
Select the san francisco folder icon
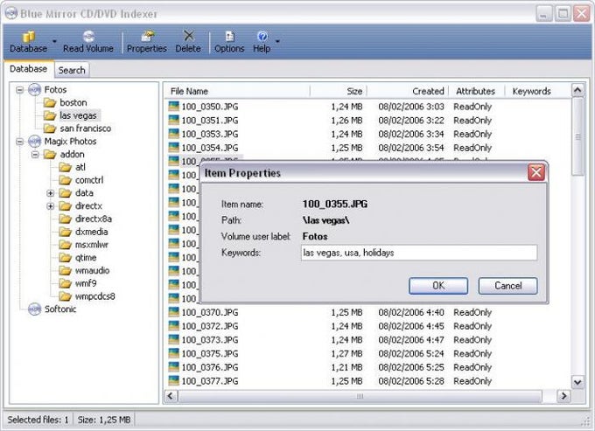[50, 129]
